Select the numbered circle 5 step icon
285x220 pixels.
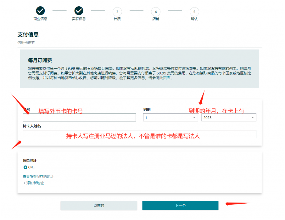[194, 12]
